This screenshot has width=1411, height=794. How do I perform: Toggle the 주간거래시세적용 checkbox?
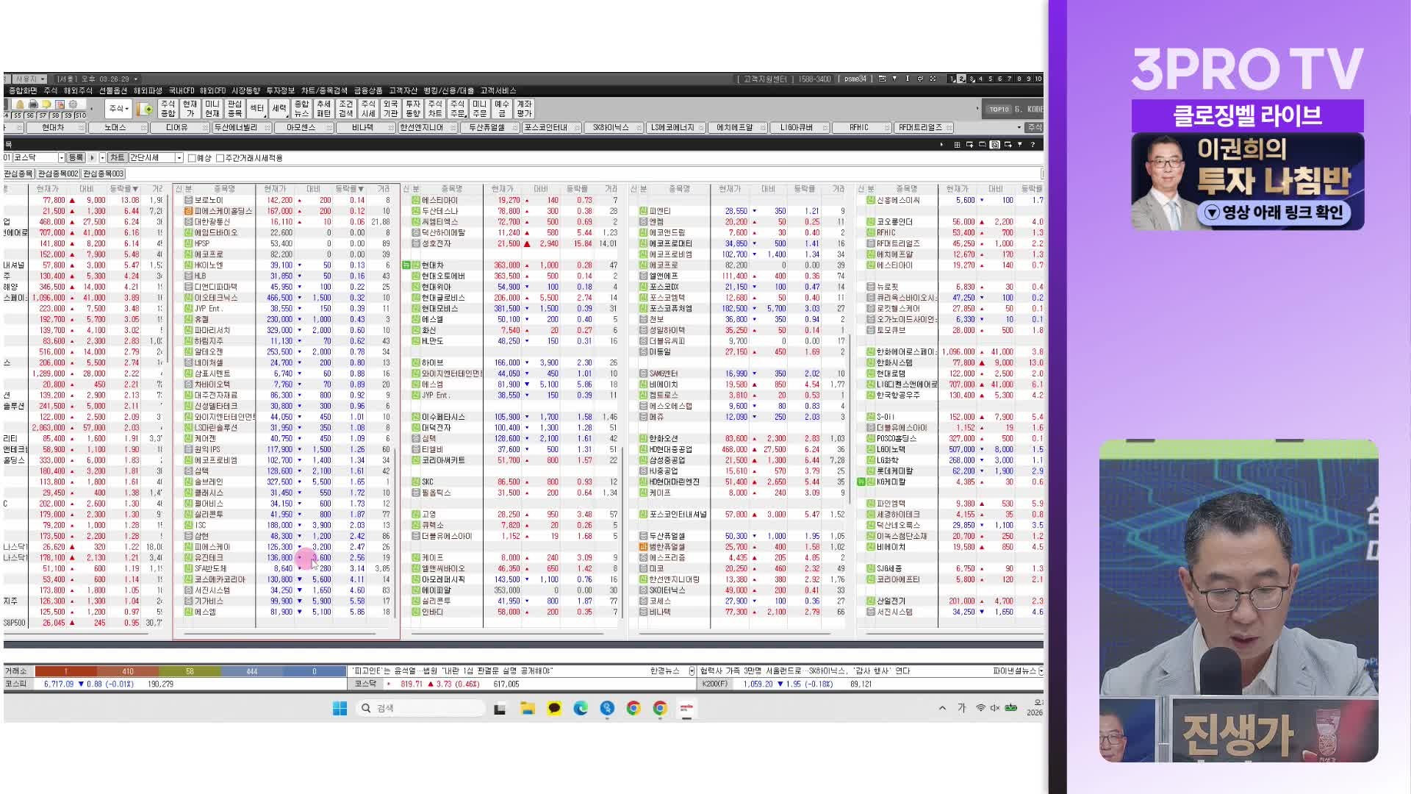(220, 158)
